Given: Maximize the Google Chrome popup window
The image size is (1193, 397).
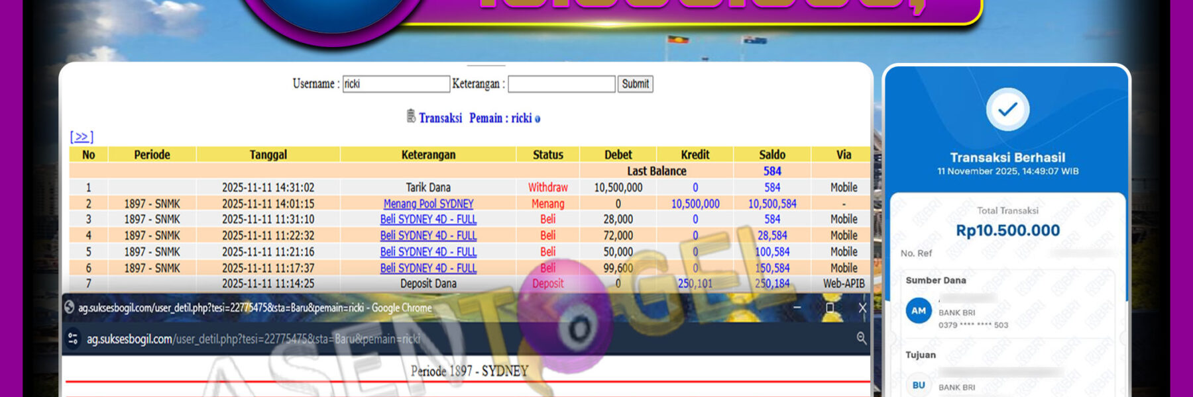Looking at the screenshot, I should tap(829, 308).
